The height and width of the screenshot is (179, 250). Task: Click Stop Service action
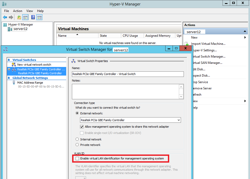[x=200, y=82]
